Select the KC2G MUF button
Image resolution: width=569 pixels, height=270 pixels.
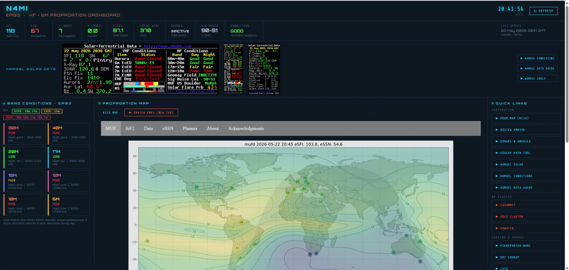(110, 113)
